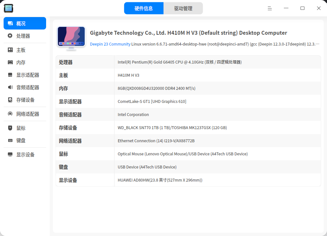Click 键盘 row header in table
The width and height of the screenshot is (327, 236).
point(63,167)
